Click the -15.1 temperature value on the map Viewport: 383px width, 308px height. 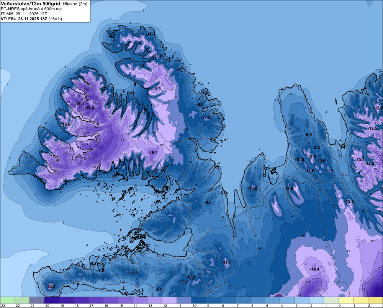tap(153, 153)
